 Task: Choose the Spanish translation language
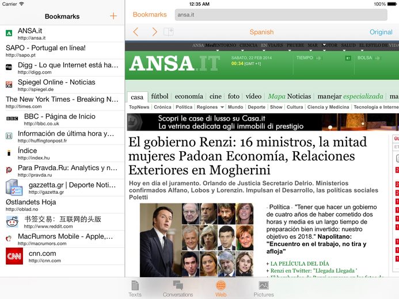pos(261,32)
